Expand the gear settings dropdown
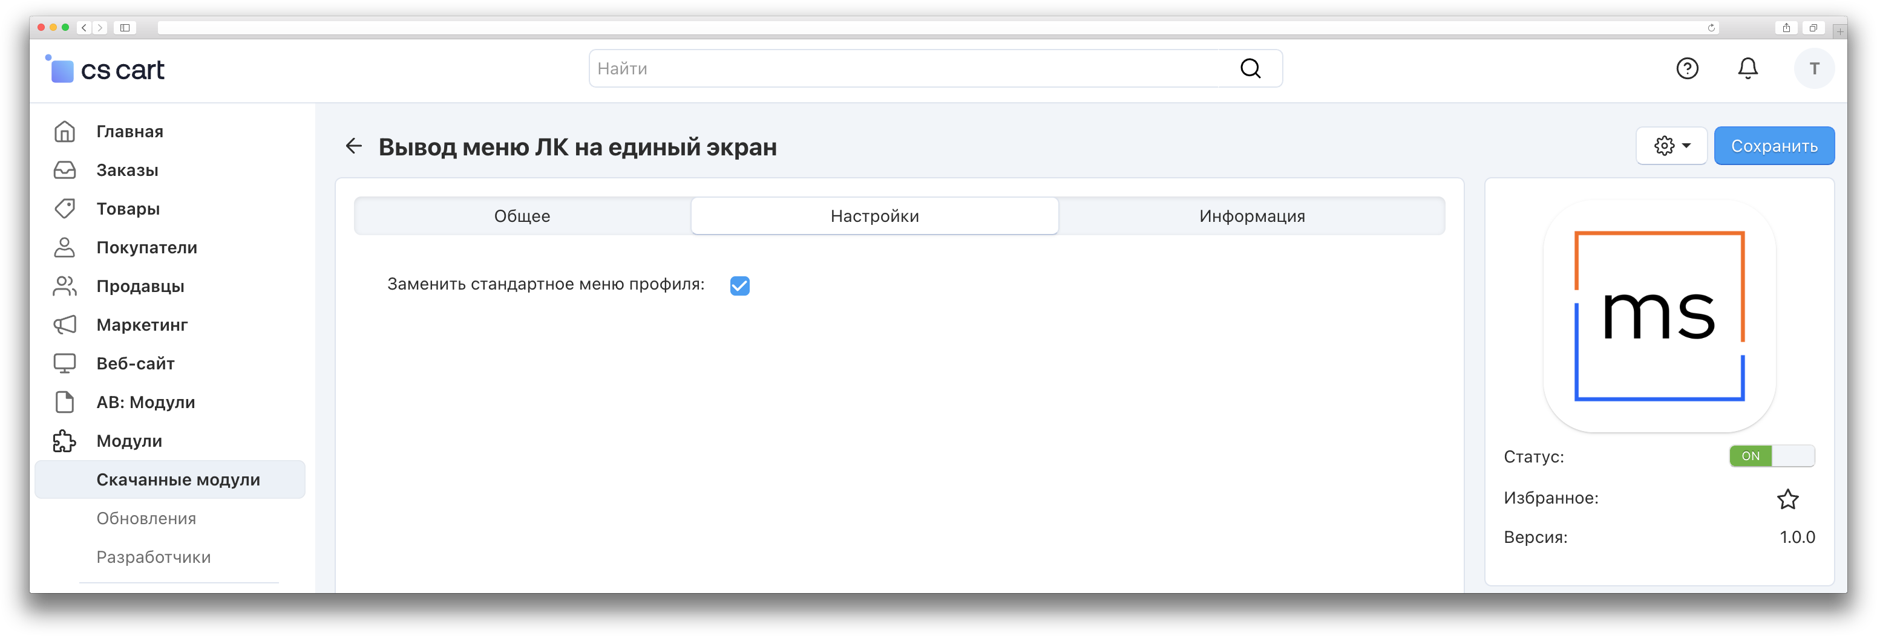Image resolution: width=1877 pixels, height=636 pixels. (1671, 146)
